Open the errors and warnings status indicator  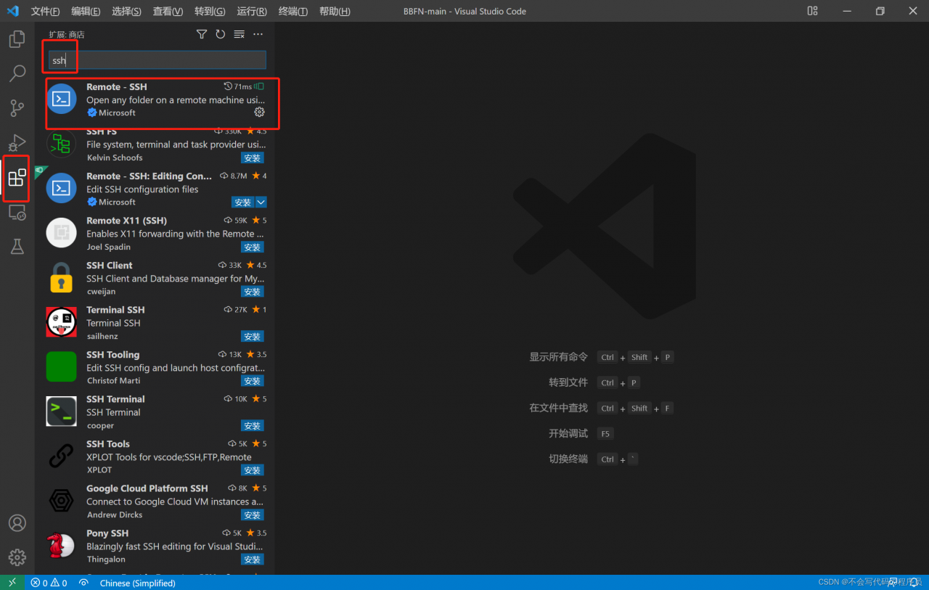(49, 583)
